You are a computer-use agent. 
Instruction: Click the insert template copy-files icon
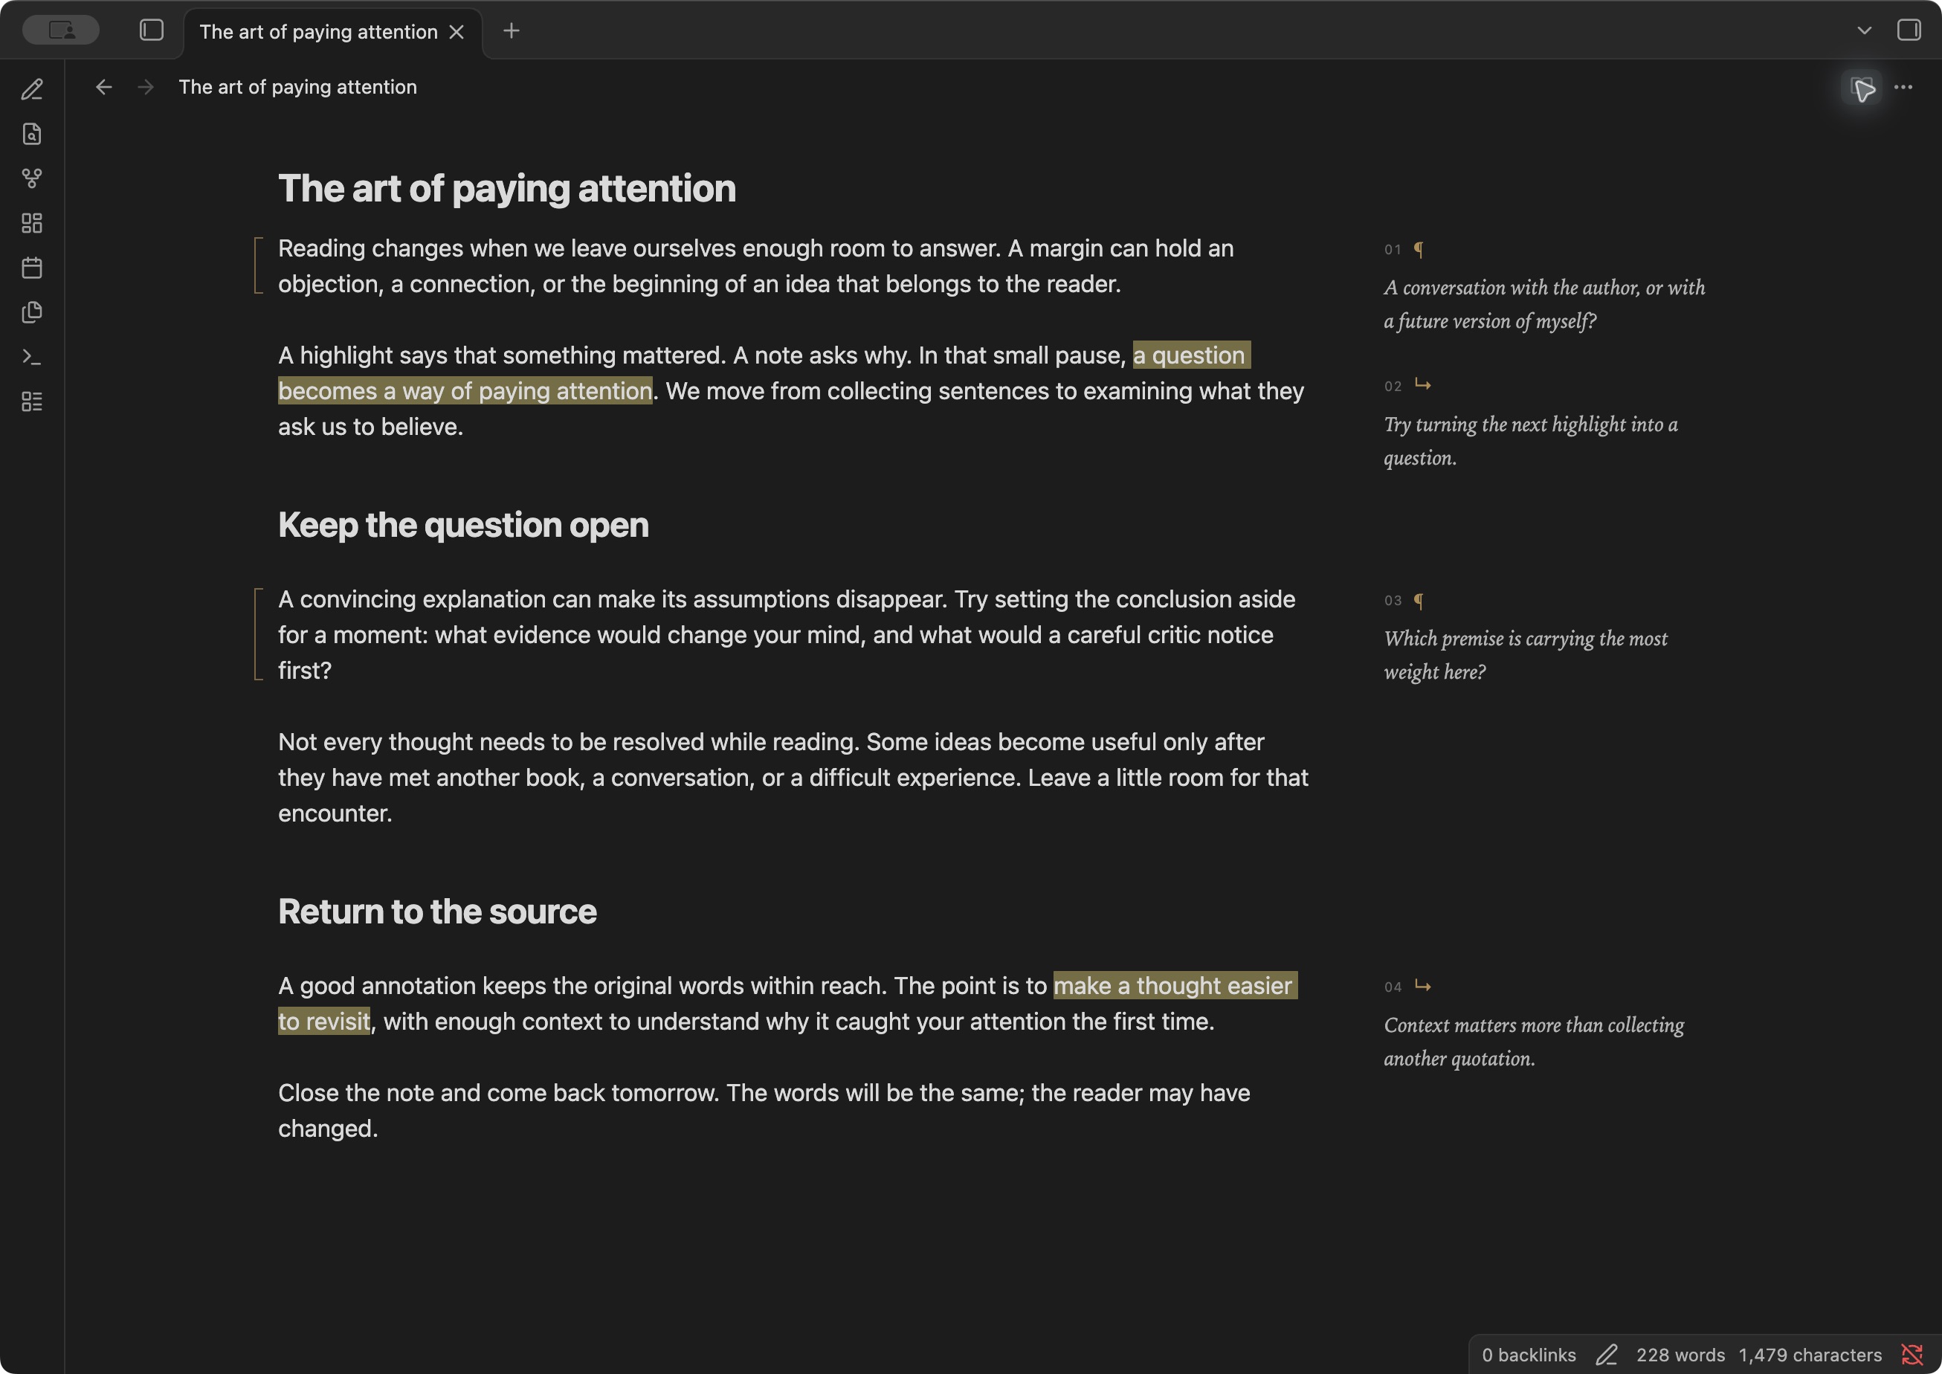32,312
